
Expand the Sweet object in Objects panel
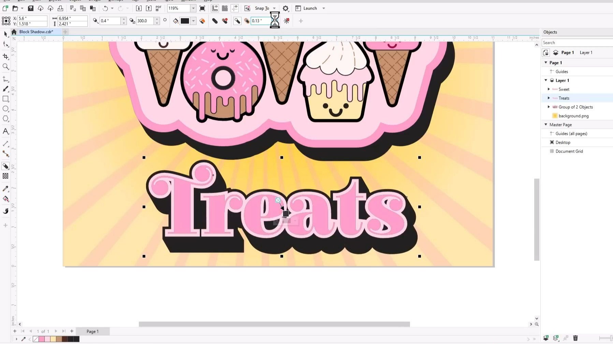click(x=549, y=89)
